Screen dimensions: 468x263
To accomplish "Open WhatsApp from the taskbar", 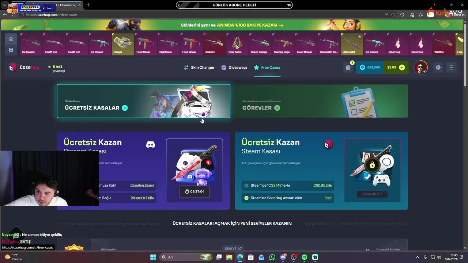I will click(x=272, y=257).
